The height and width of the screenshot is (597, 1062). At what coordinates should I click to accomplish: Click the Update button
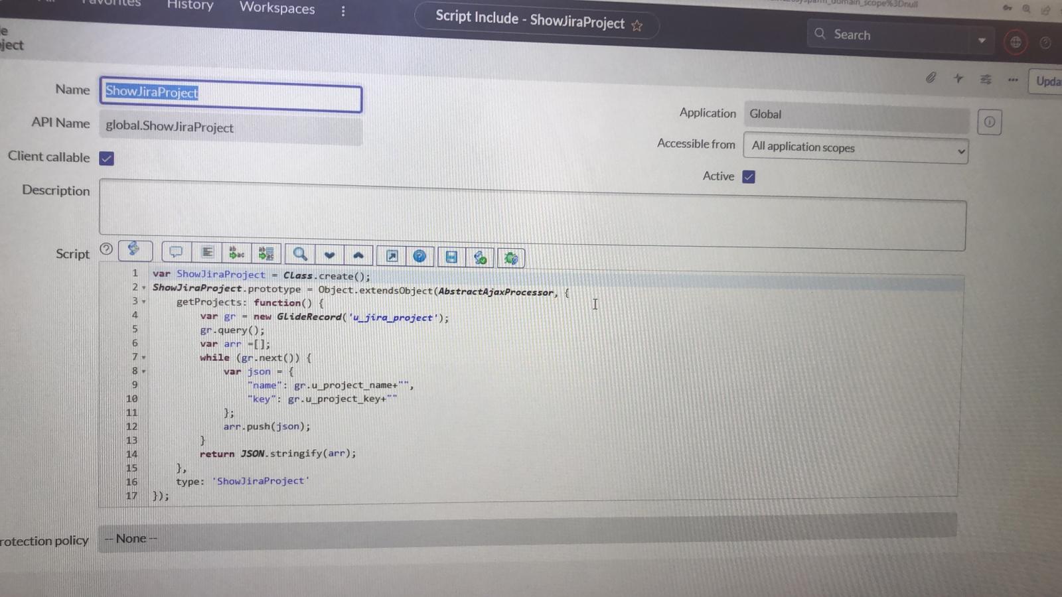[x=1046, y=81]
